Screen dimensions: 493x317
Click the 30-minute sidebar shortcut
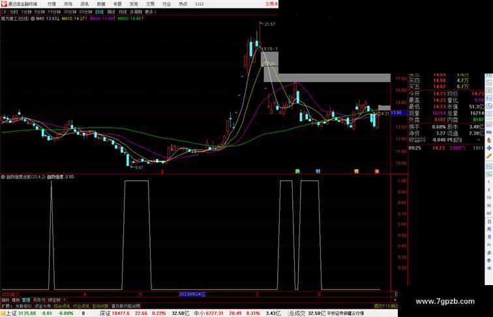pos(489,206)
